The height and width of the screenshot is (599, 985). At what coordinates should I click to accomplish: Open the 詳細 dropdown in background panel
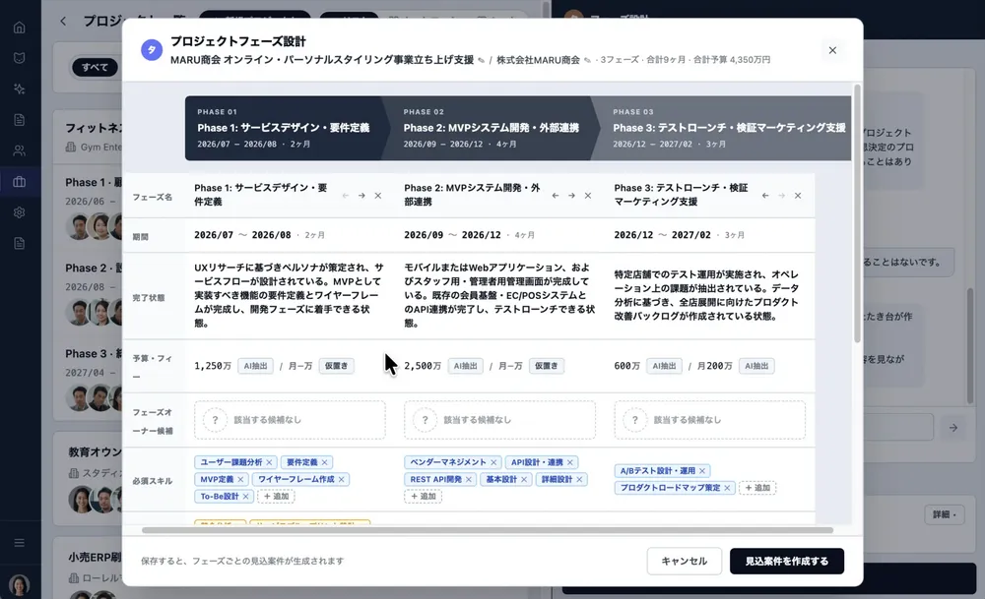(x=945, y=514)
